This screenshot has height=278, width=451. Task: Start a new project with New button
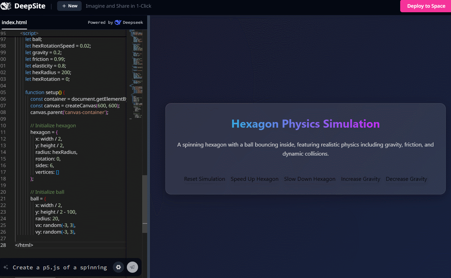pyautogui.click(x=69, y=6)
